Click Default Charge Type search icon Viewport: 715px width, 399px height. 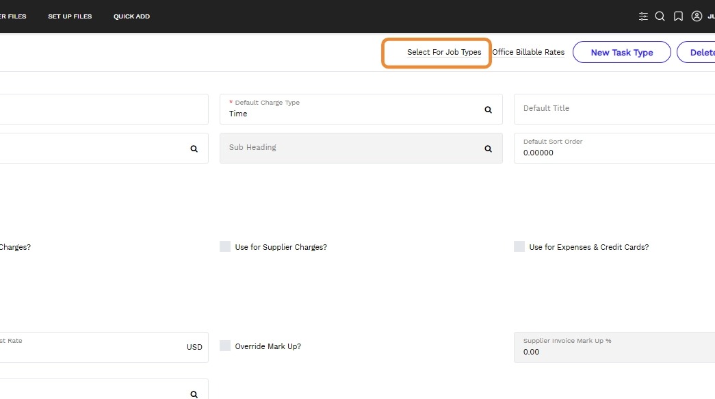[x=489, y=110]
